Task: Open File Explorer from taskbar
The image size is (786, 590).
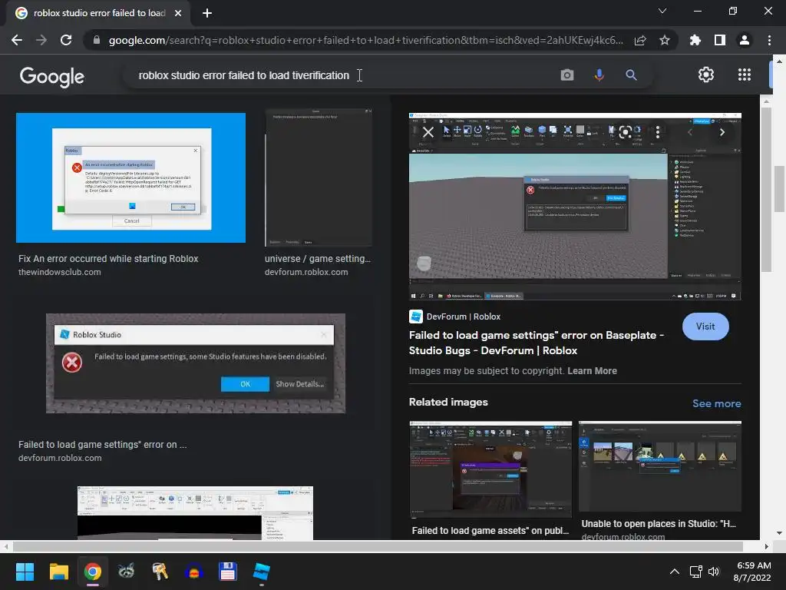Action: pos(58,572)
